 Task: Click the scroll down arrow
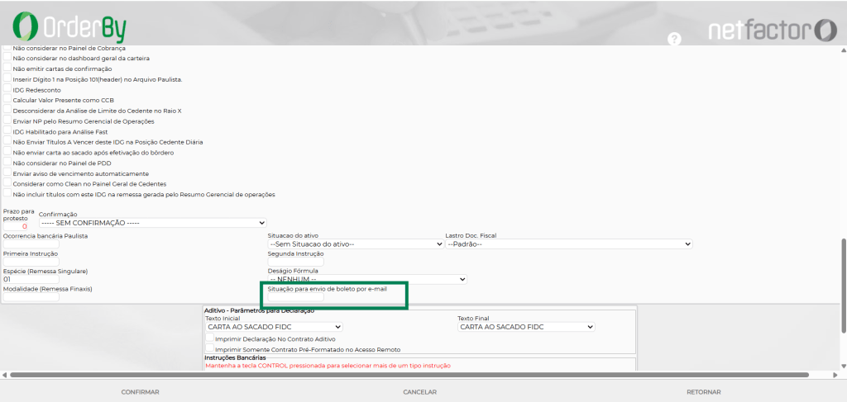(x=843, y=365)
